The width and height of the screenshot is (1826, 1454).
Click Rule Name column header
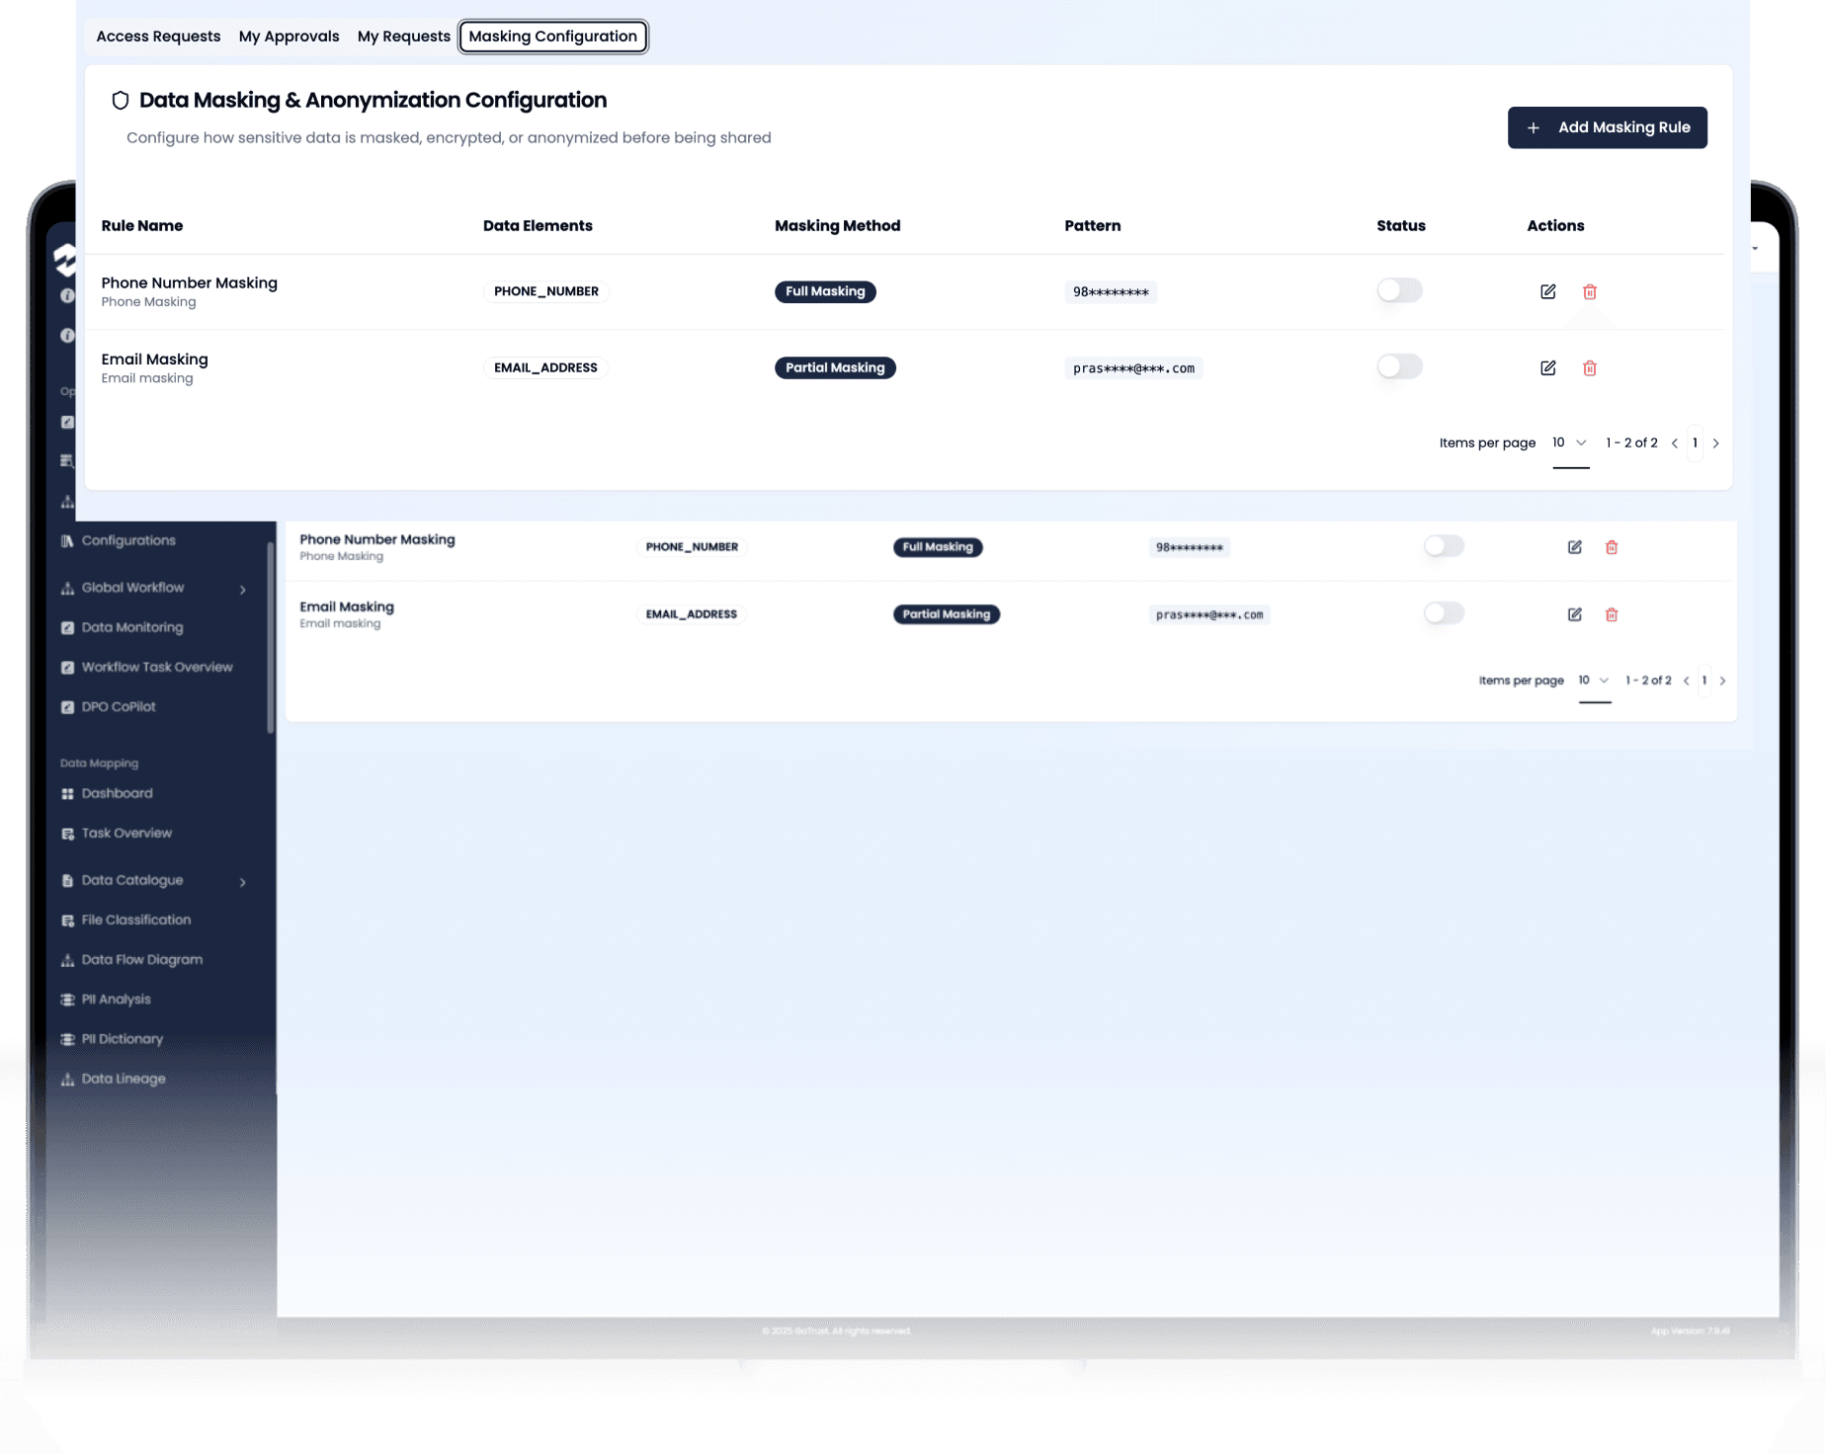click(x=142, y=225)
